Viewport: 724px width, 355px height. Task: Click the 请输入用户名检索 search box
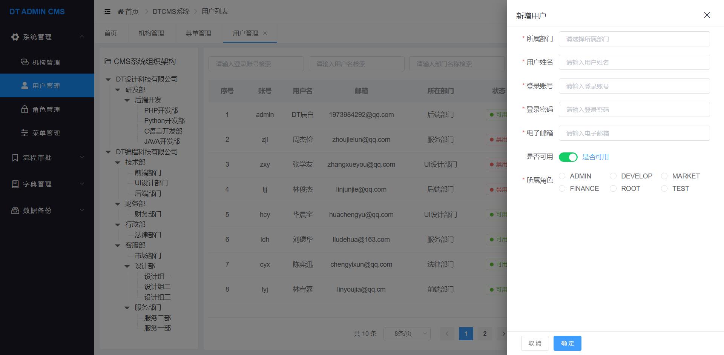coord(356,64)
